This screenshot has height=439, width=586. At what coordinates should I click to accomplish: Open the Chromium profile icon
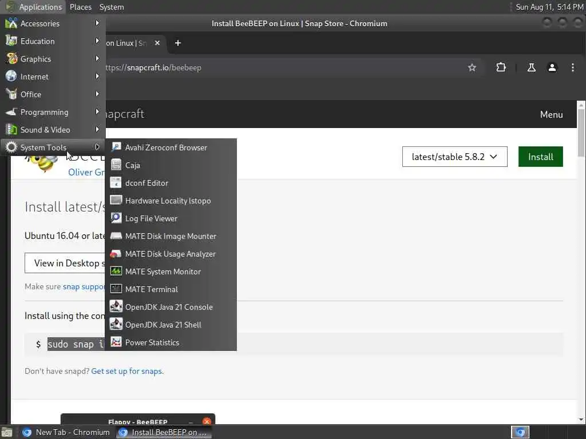point(552,67)
